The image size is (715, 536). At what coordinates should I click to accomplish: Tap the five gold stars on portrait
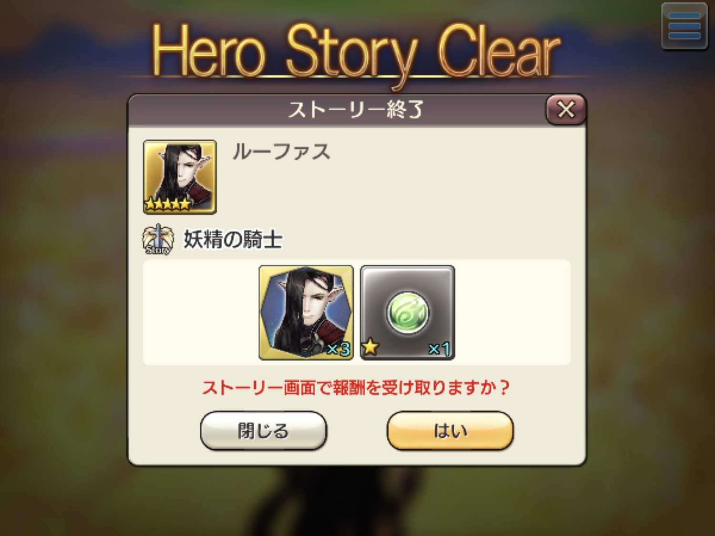click(x=168, y=204)
